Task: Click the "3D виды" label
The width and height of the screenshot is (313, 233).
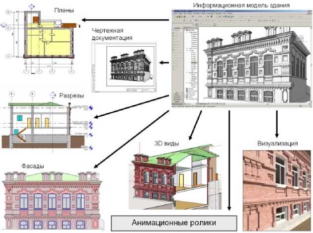Action: [166, 144]
